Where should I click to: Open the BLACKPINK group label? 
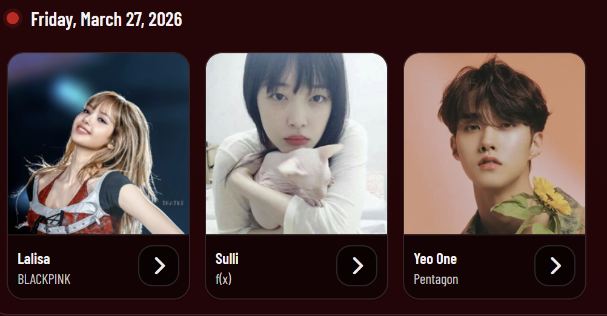44,279
